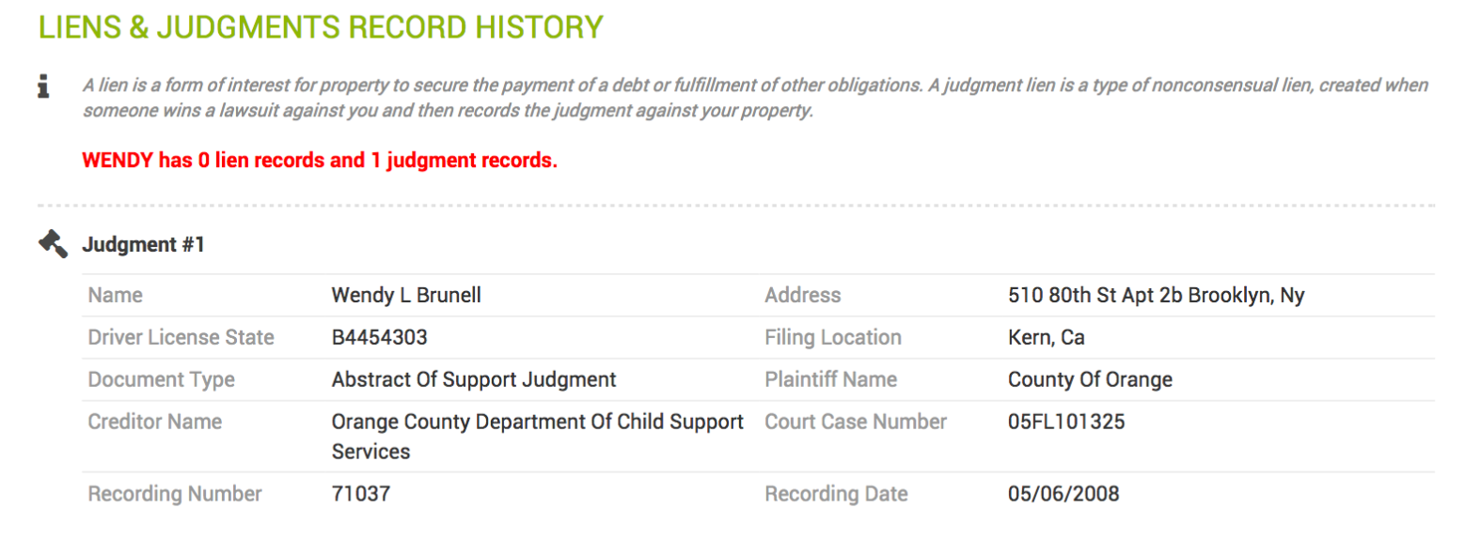1465x554 pixels.
Task: Click Abstract Of Support Judgment document type
Action: point(474,379)
